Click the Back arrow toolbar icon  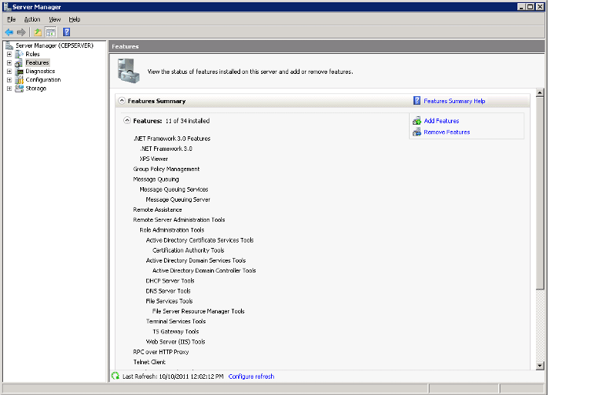click(x=9, y=32)
